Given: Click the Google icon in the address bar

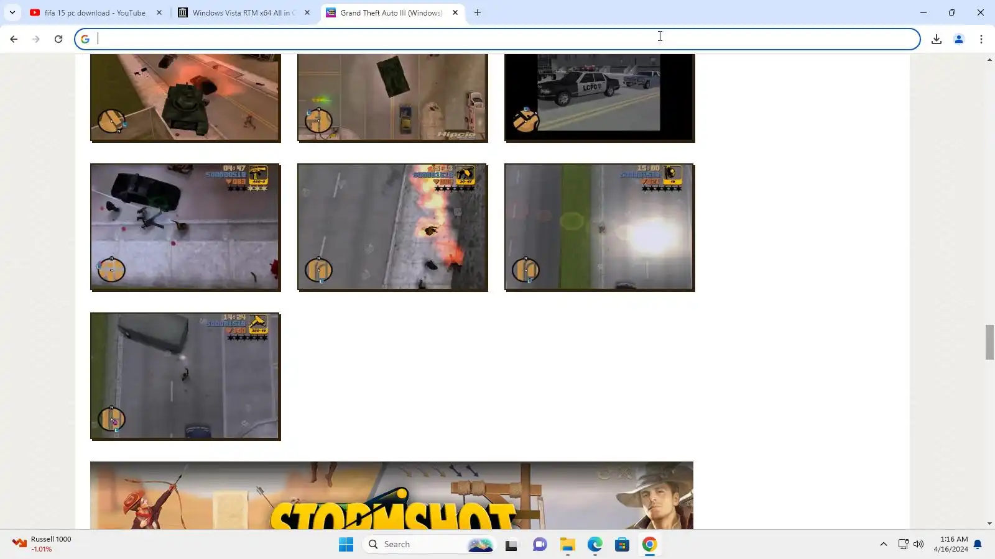Looking at the screenshot, I should (85, 39).
